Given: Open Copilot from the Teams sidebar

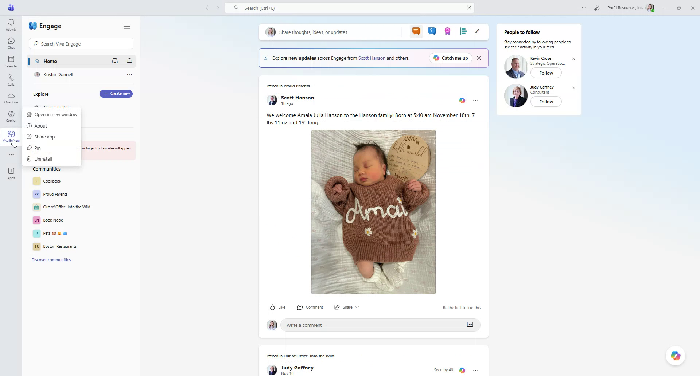Looking at the screenshot, I should click(x=11, y=116).
